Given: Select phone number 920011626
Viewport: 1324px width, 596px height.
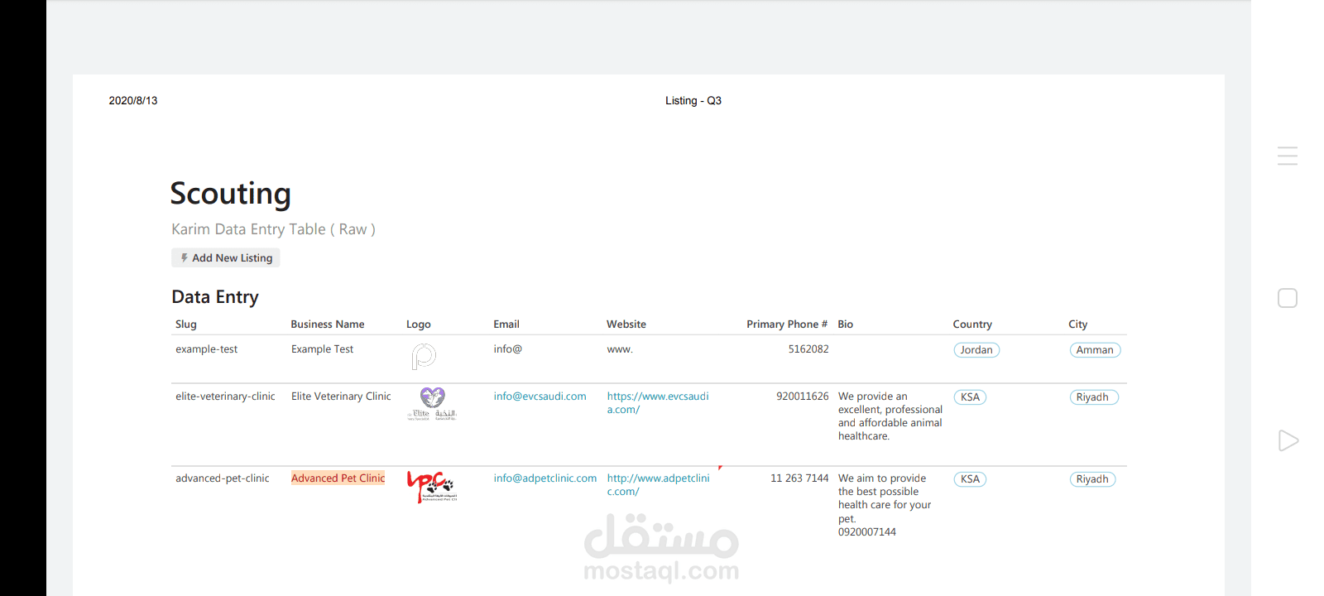Looking at the screenshot, I should coord(803,397).
